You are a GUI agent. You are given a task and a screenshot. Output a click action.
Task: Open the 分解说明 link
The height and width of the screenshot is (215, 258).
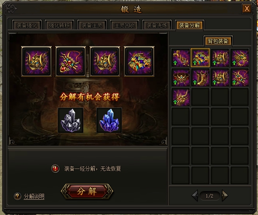click(x=34, y=196)
